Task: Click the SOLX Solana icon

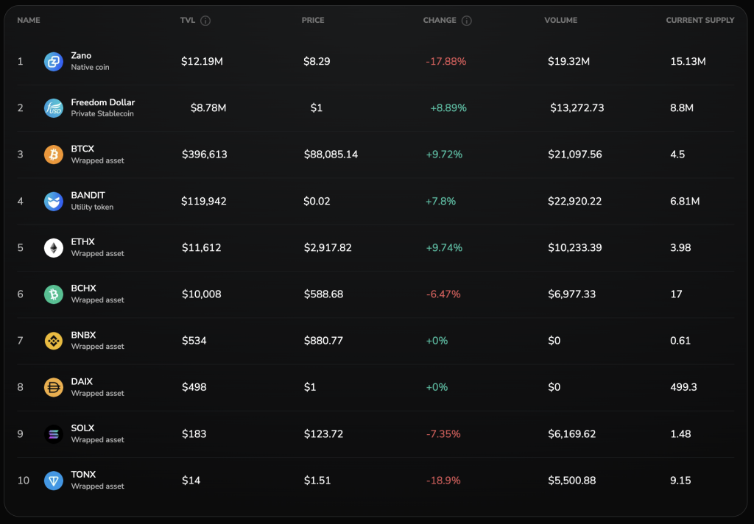Action: (x=54, y=434)
